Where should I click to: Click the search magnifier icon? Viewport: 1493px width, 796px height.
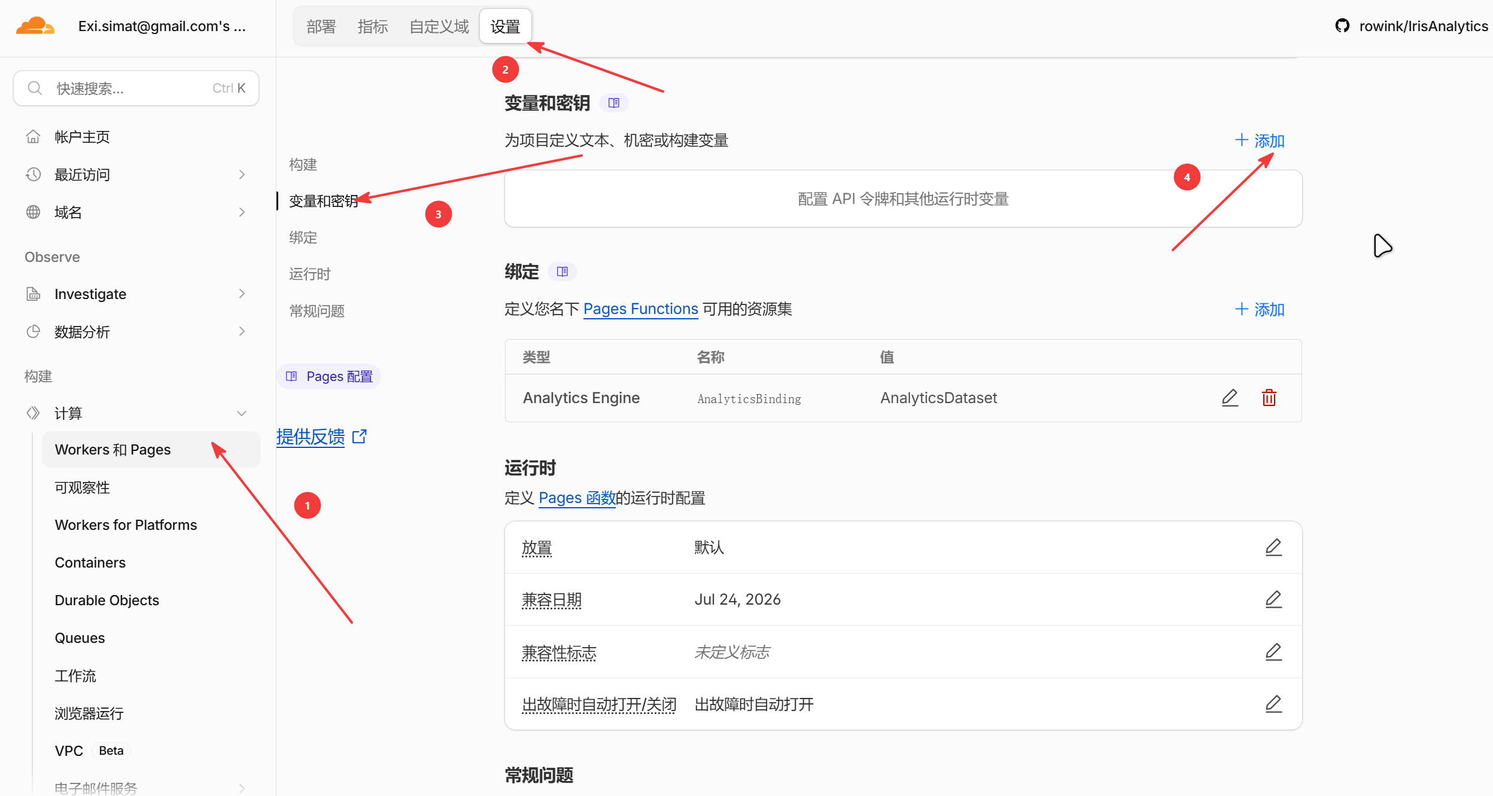[35, 89]
